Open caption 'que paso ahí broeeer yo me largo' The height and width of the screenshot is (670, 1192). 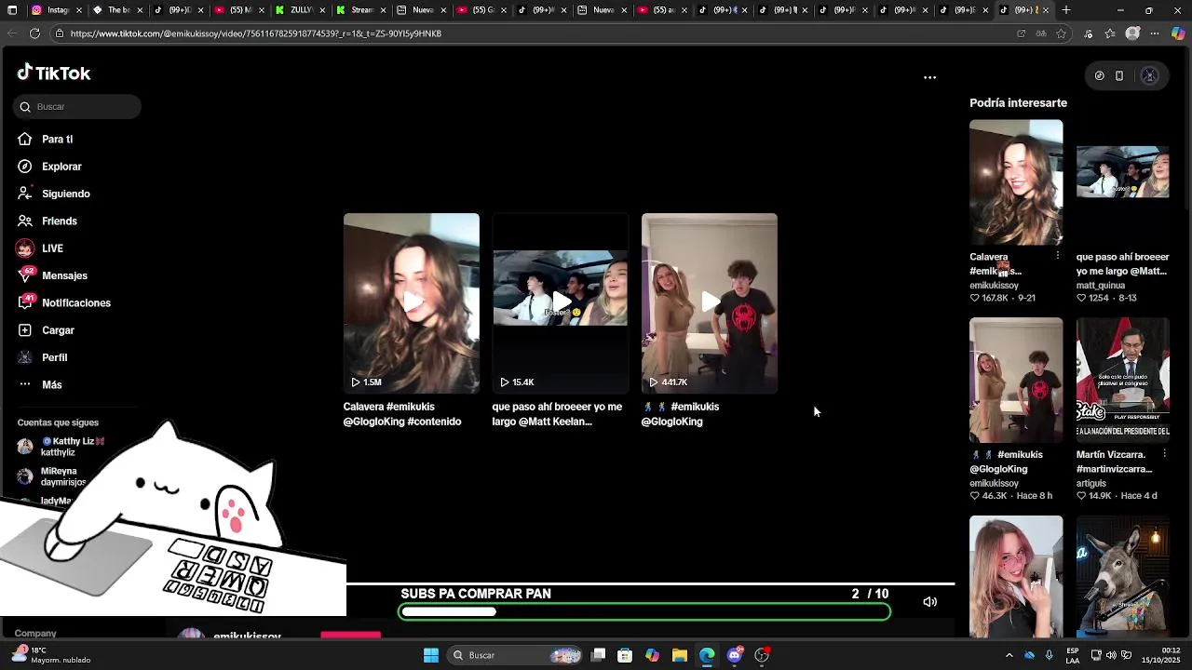[557, 414]
